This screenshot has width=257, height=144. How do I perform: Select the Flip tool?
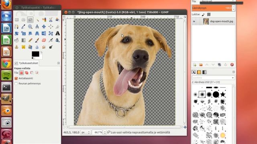click(x=44, y=33)
